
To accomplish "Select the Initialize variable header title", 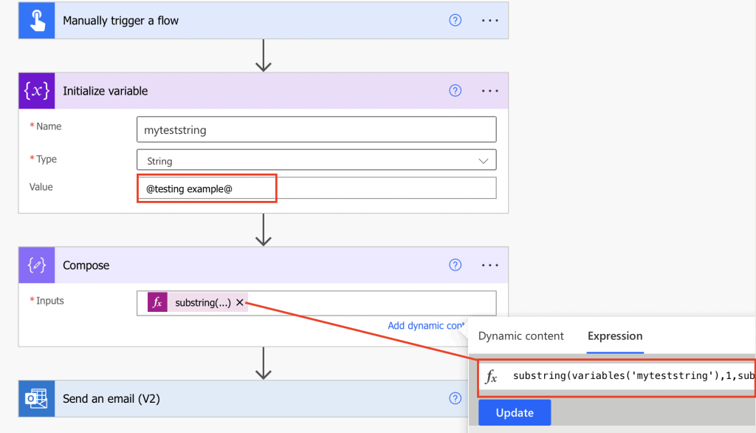I will coord(105,91).
